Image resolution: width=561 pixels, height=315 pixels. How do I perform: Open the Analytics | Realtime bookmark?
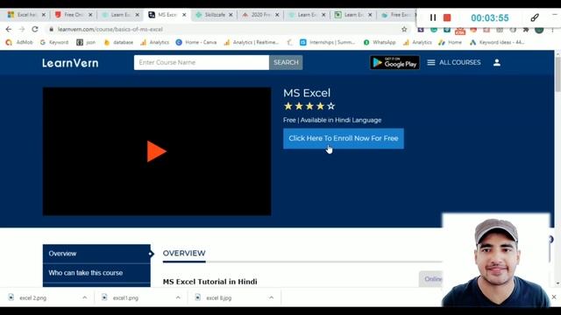[252, 42]
